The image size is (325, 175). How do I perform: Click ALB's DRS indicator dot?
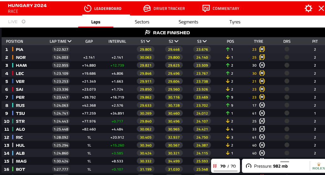[x=287, y=153]
